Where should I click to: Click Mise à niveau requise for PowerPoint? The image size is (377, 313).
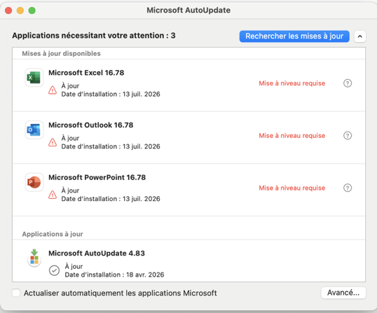(292, 188)
